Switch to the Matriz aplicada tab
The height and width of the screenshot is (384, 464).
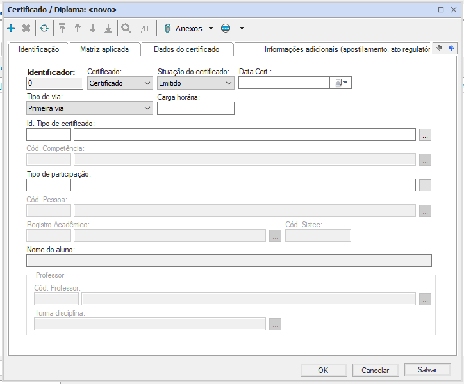tap(104, 49)
